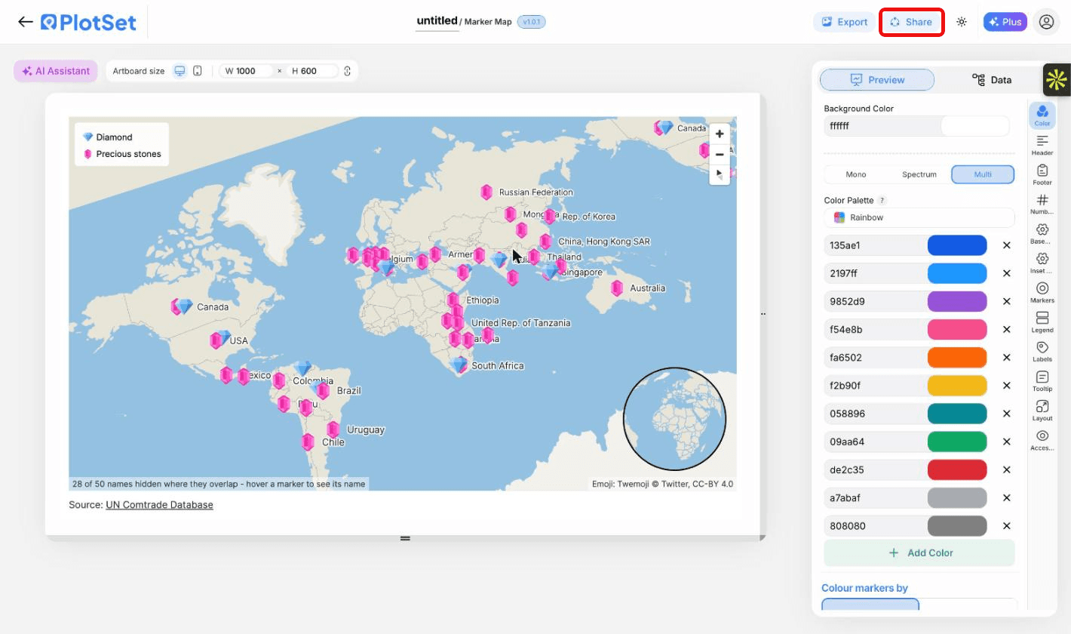
Task: Reset the map compass orientation
Action: [x=720, y=174]
